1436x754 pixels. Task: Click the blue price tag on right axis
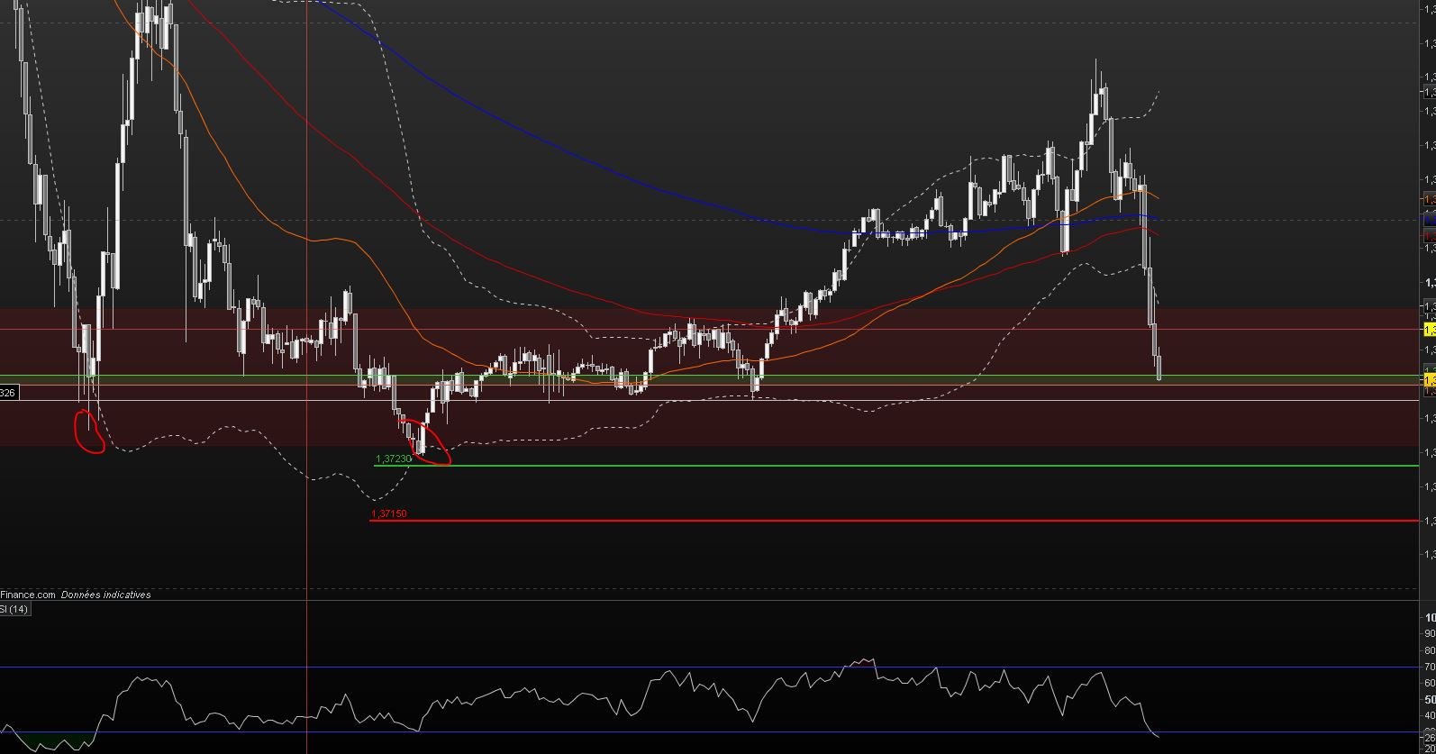pyautogui.click(x=1429, y=219)
